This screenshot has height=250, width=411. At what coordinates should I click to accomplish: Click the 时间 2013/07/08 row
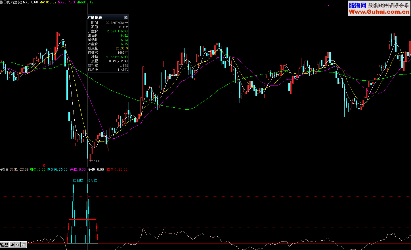pyautogui.click(x=108, y=23)
